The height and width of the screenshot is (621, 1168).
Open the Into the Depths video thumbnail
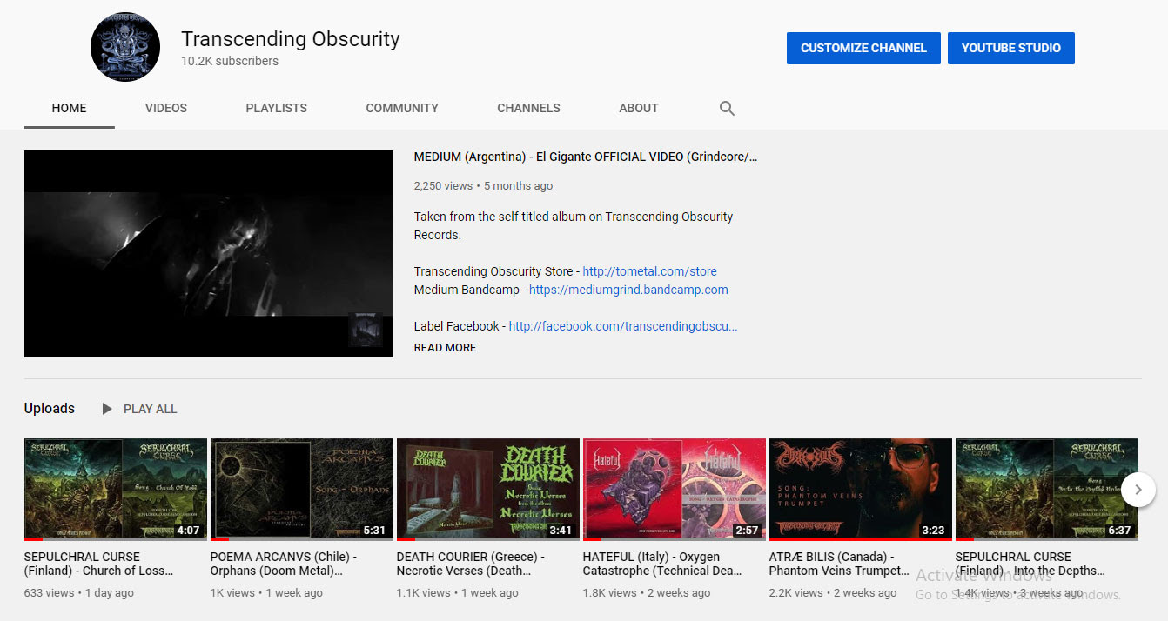click(1047, 490)
